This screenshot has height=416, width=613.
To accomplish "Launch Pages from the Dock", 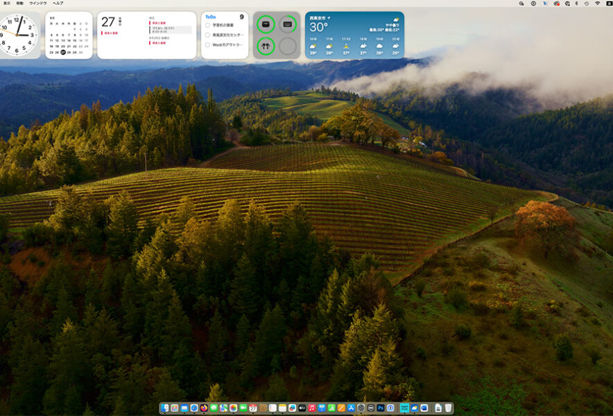I will click(341, 408).
